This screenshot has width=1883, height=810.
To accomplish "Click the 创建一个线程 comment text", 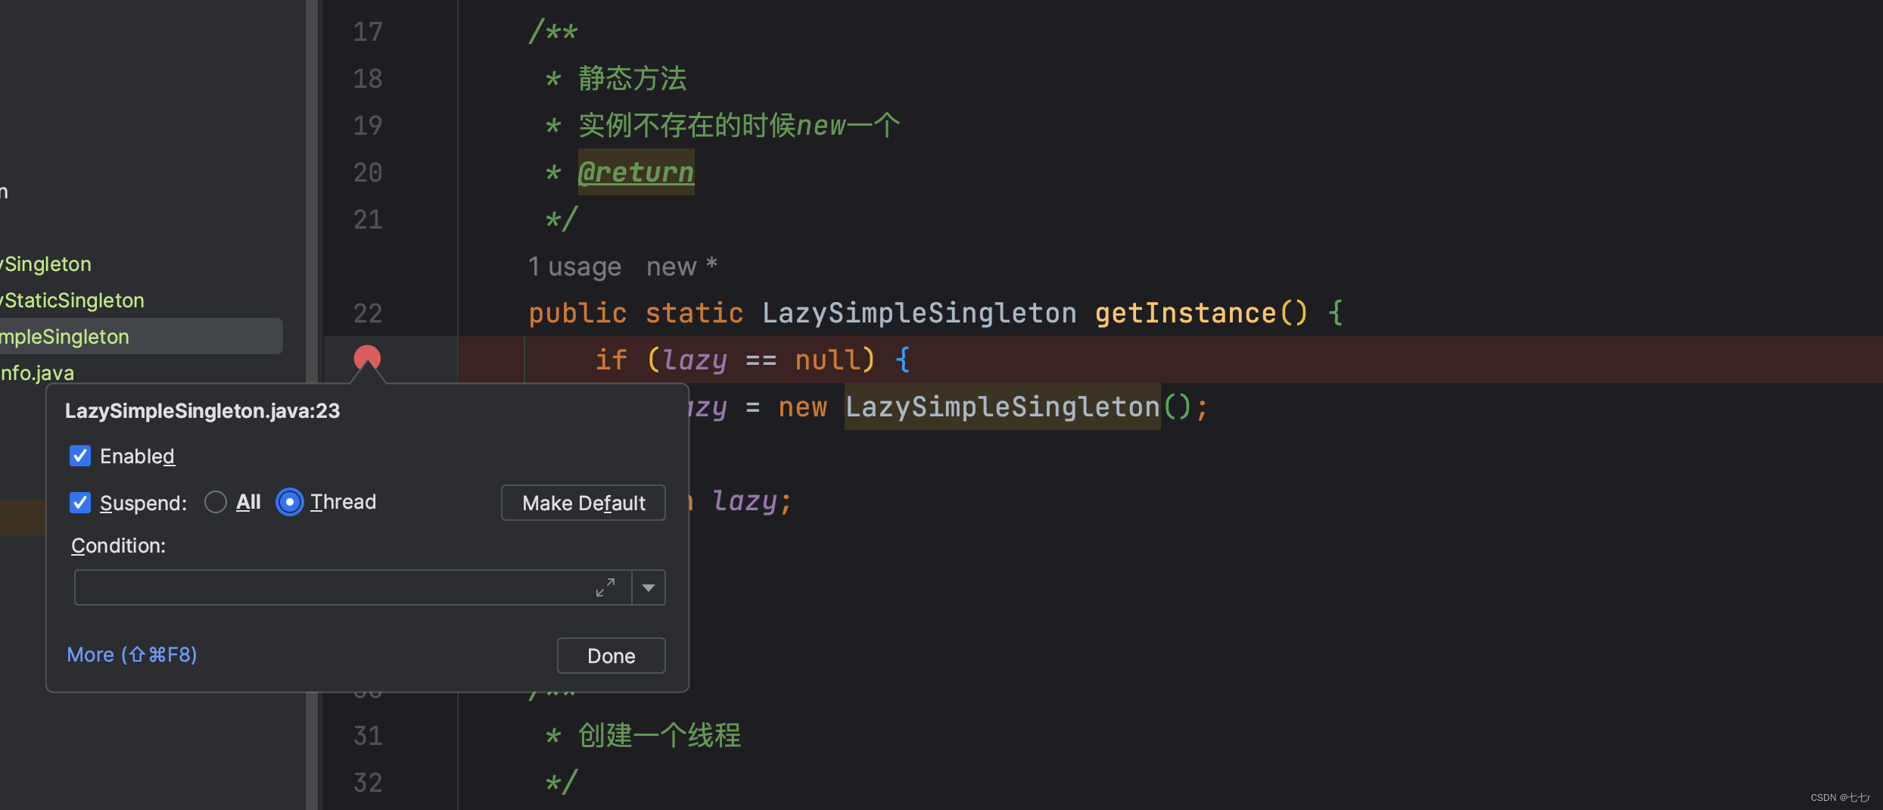I will 659,735.
